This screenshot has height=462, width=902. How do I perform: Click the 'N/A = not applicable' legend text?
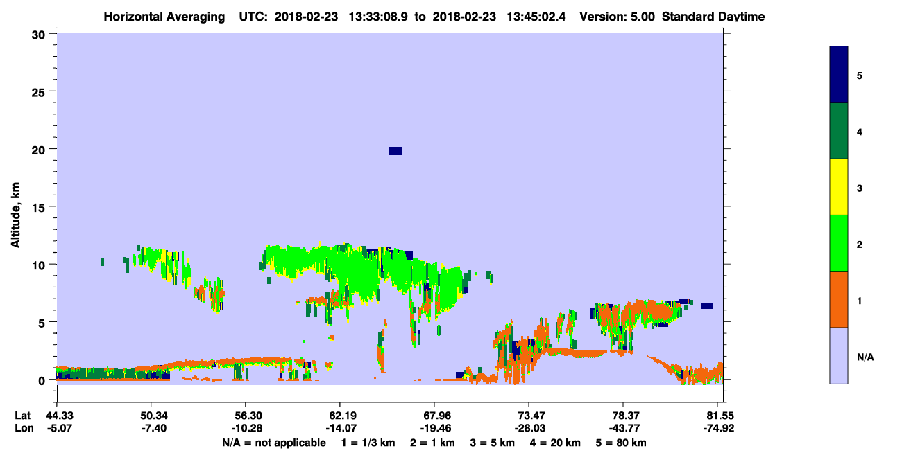(273, 443)
